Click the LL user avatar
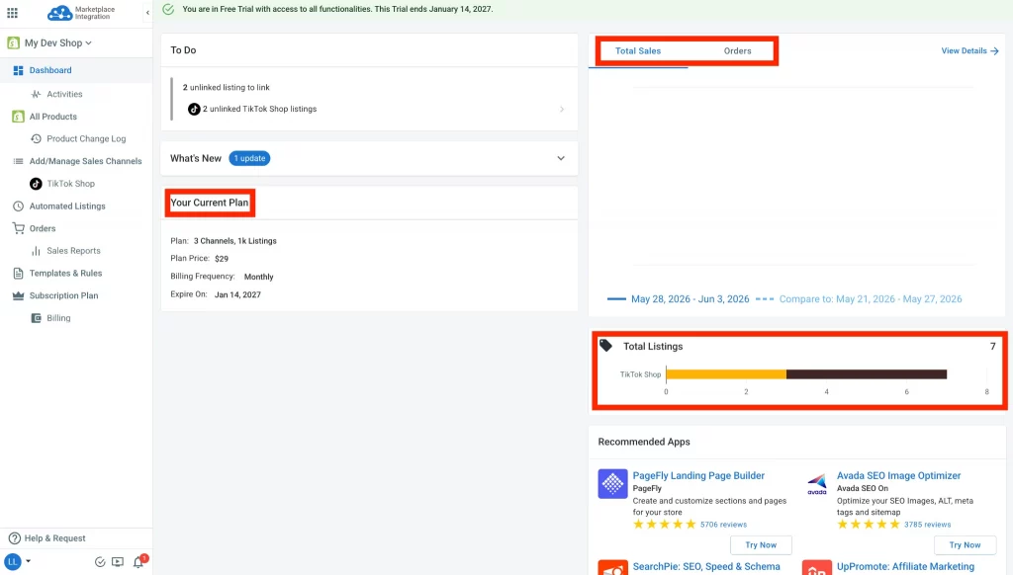 click(13, 561)
